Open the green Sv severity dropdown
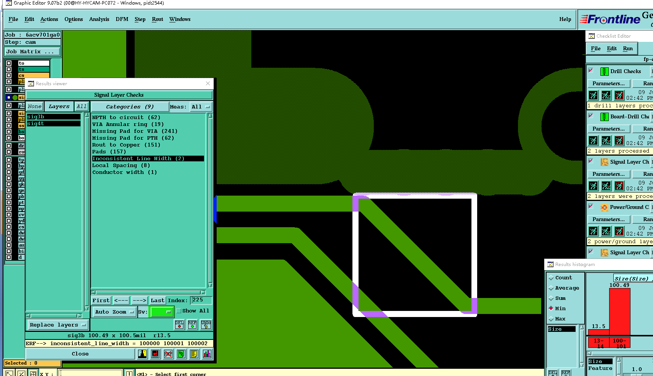The width and height of the screenshot is (653, 376). [162, 312]
